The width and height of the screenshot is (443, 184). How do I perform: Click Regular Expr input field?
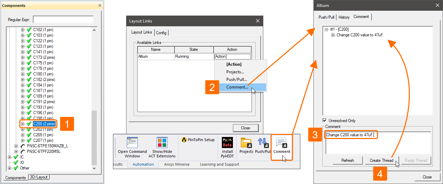[63, 20]
